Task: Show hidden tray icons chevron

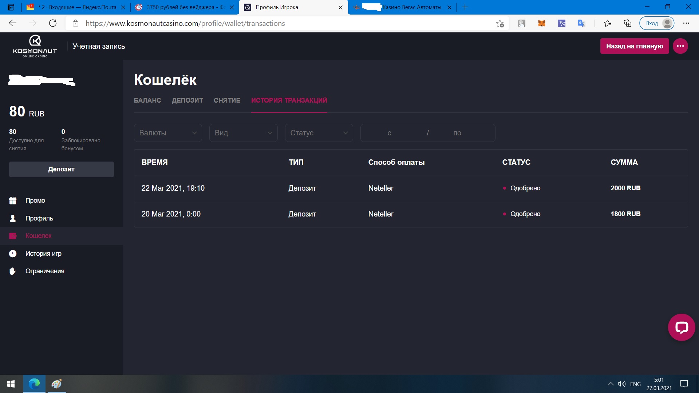Action: (611, 384)
